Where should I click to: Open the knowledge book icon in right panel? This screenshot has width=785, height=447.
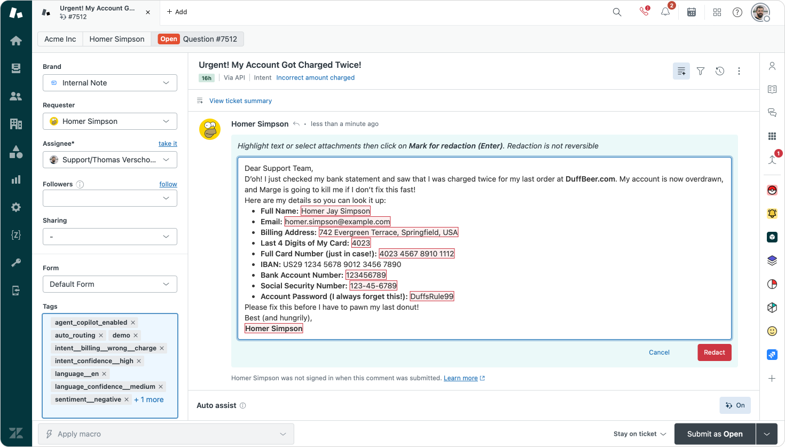click(772, 89)
